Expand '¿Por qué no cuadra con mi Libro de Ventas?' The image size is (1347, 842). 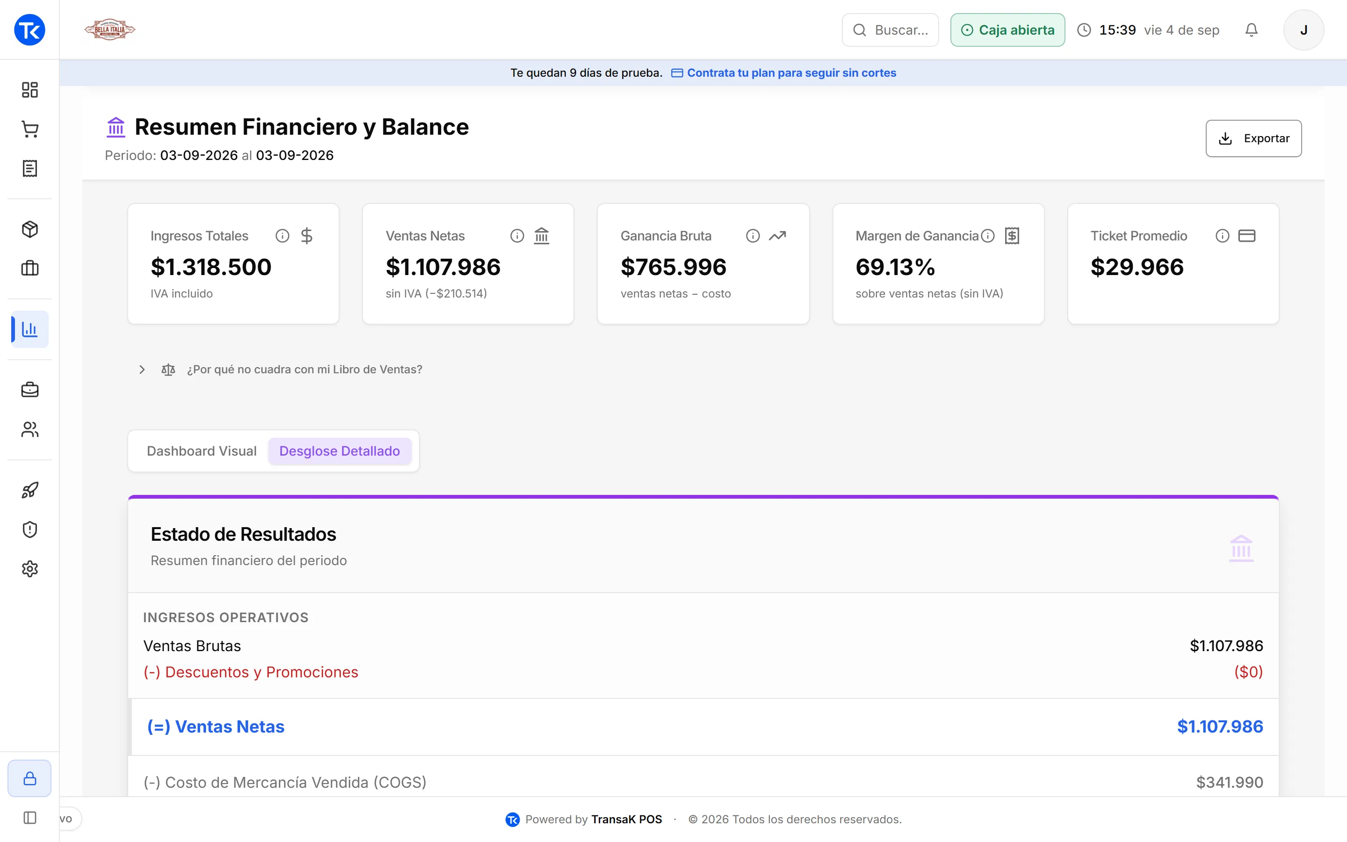(x=280, y=369)
